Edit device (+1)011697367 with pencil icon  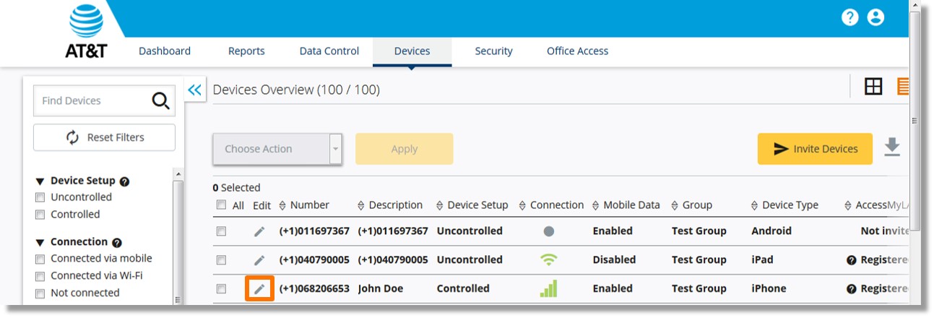(259, 231)
